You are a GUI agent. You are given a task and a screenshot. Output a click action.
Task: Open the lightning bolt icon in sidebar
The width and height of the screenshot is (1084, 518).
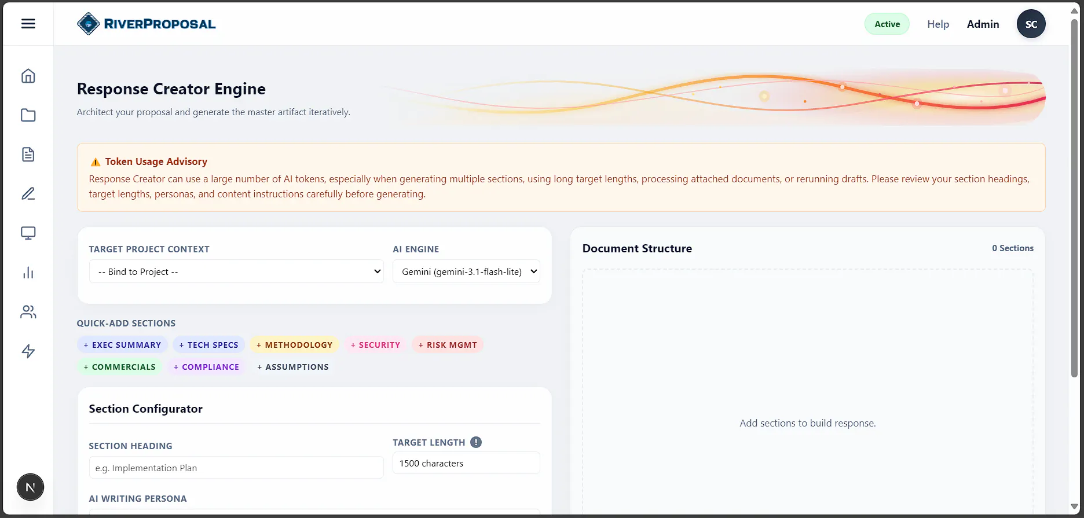pyautogui.click(x=28, y=351)
